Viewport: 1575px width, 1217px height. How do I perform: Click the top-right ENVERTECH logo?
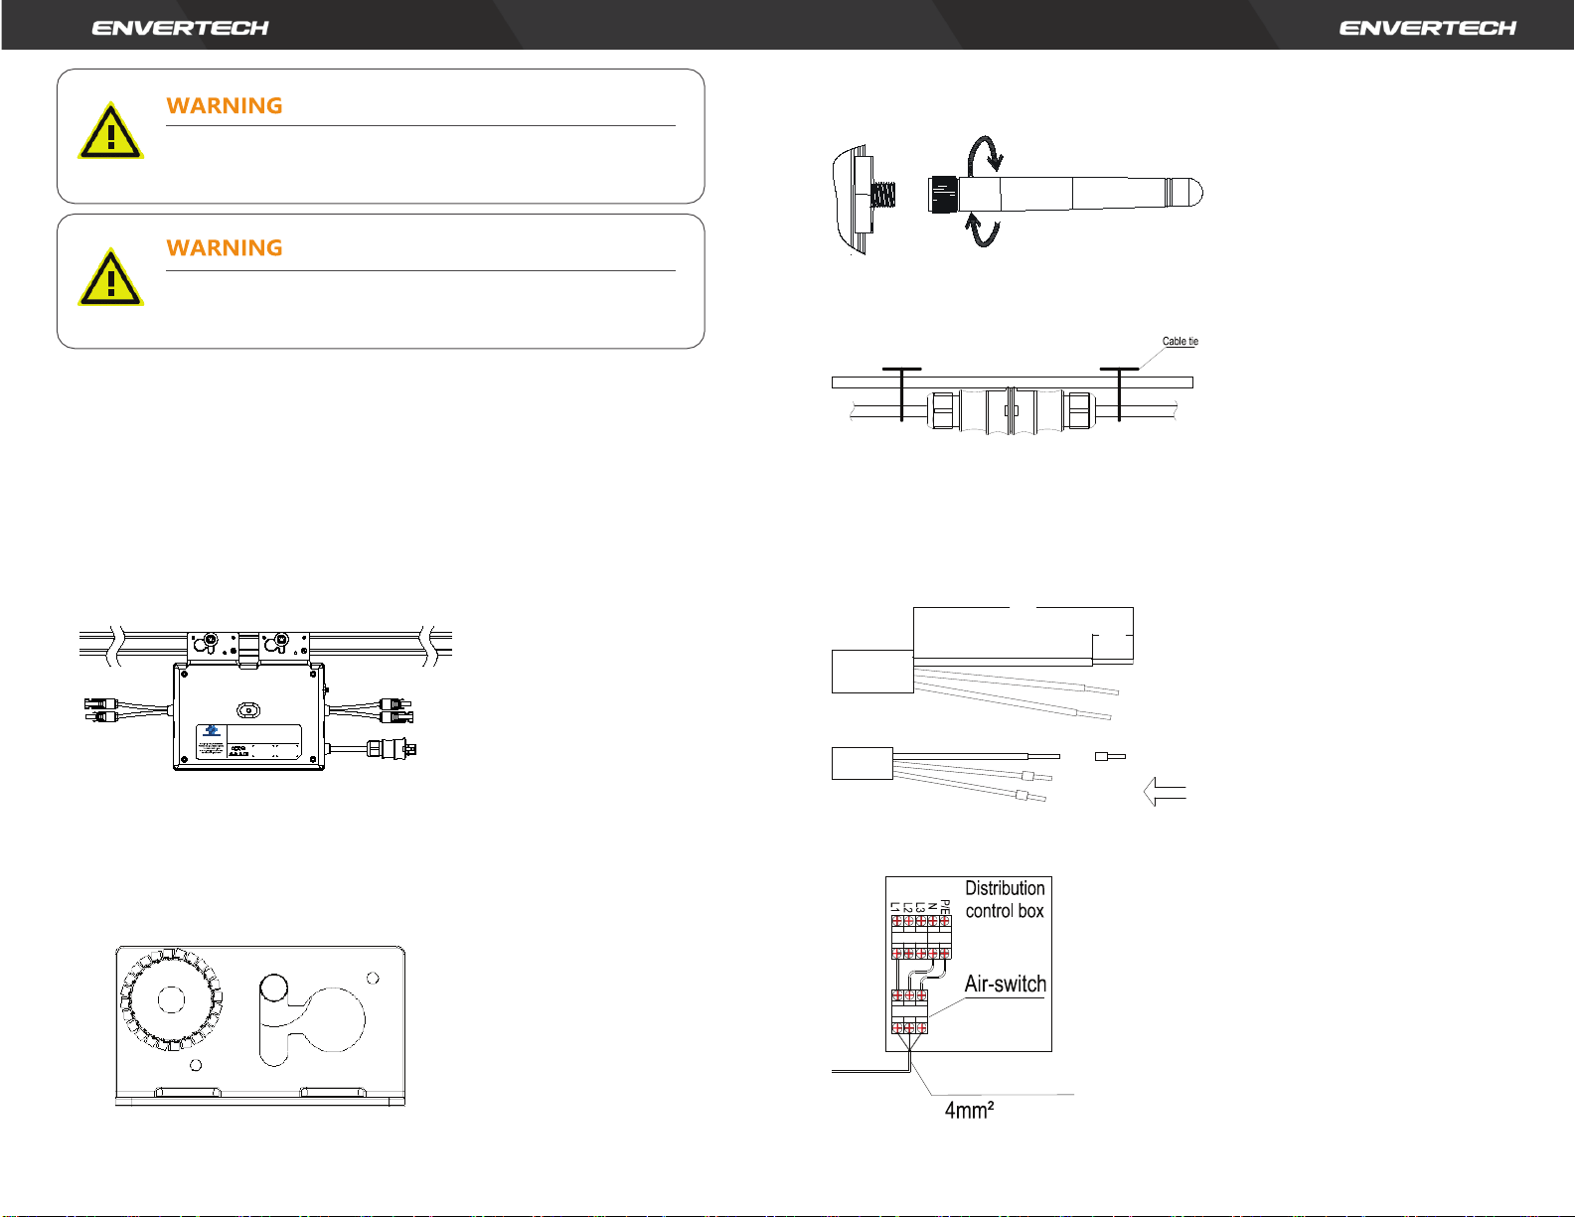1427,28
